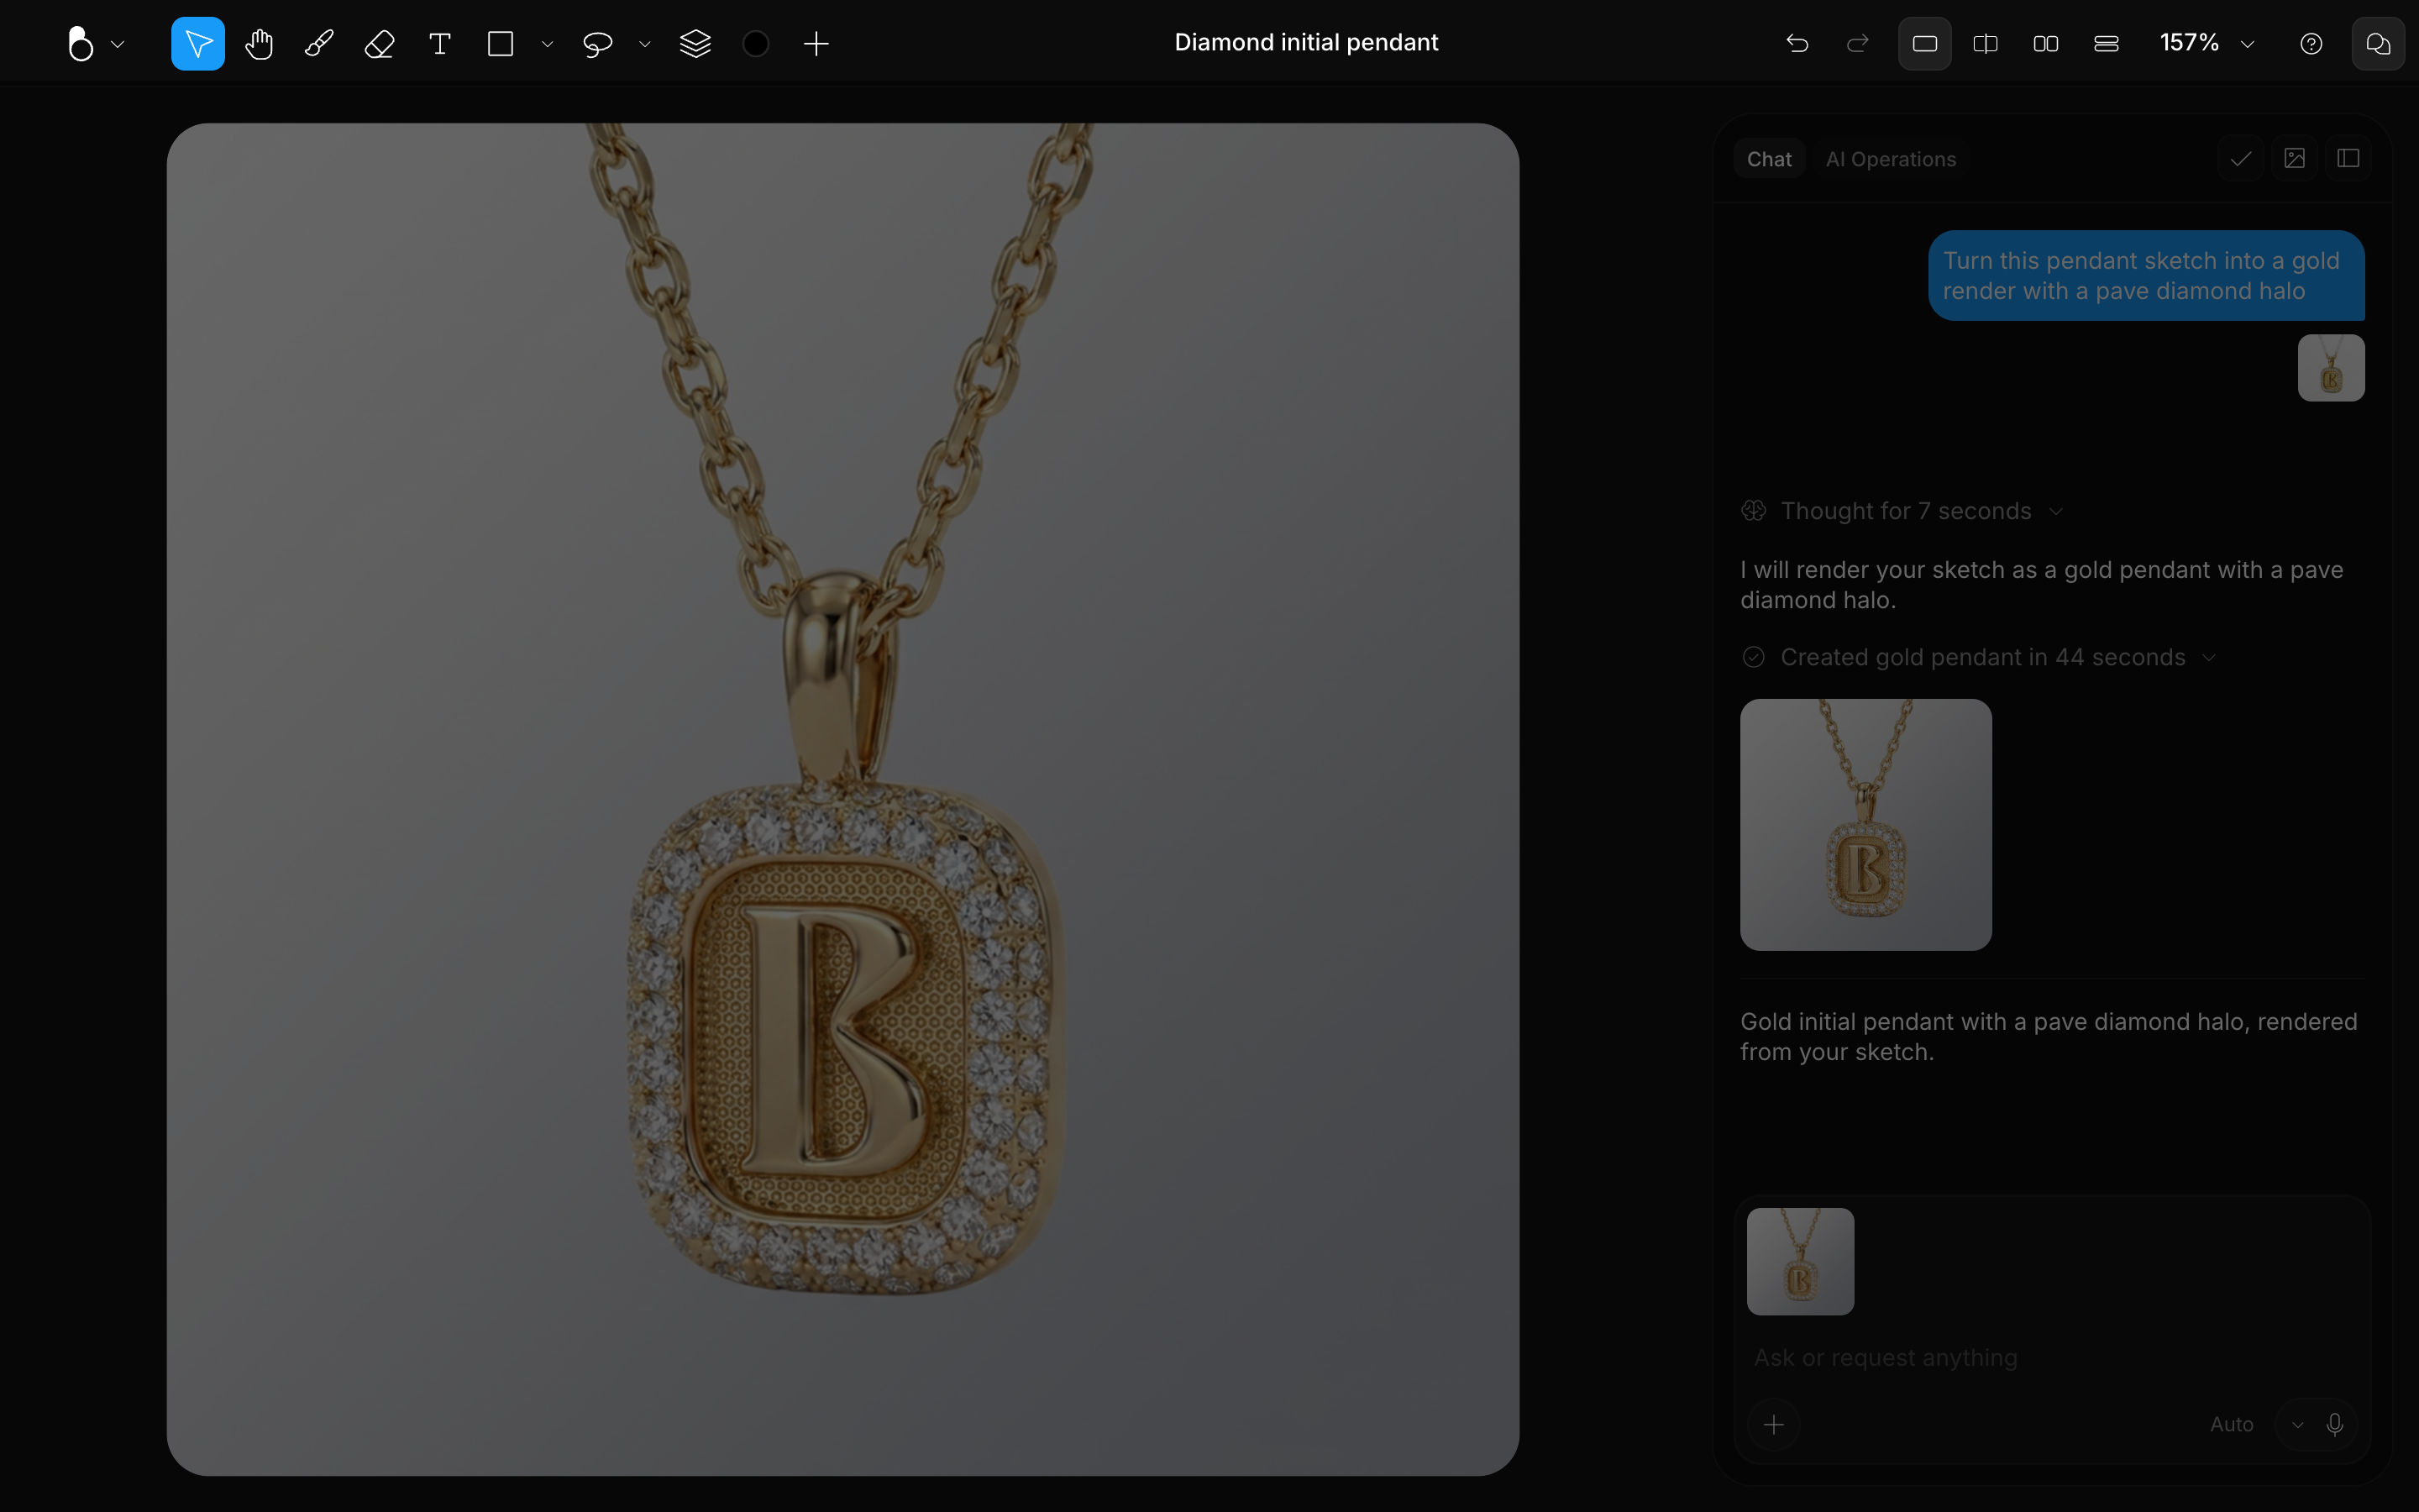Undo the last action
This screenshot has height=1512, width=2419.
pos(1797,43)
